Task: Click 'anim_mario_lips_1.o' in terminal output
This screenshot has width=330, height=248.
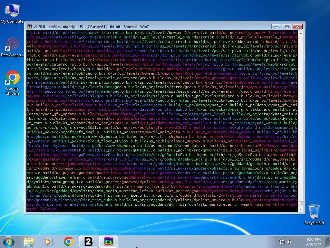Action: coord(147,186)
